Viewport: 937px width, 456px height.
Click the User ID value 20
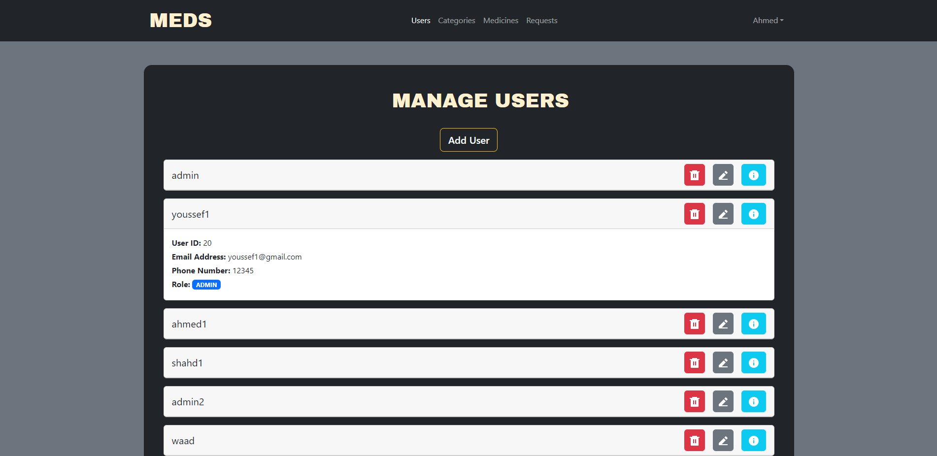207,243
